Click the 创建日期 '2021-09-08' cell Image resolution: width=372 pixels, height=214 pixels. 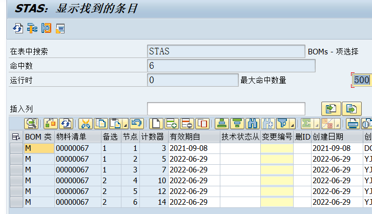click(337, 148)
